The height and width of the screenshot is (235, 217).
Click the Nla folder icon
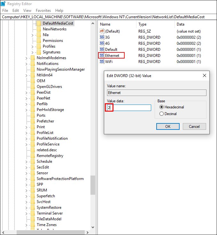click(x=39, y=35)
